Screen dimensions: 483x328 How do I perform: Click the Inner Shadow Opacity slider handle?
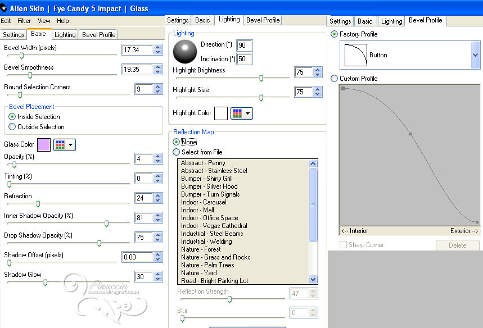pyautogui.click(x=107, y=224)
